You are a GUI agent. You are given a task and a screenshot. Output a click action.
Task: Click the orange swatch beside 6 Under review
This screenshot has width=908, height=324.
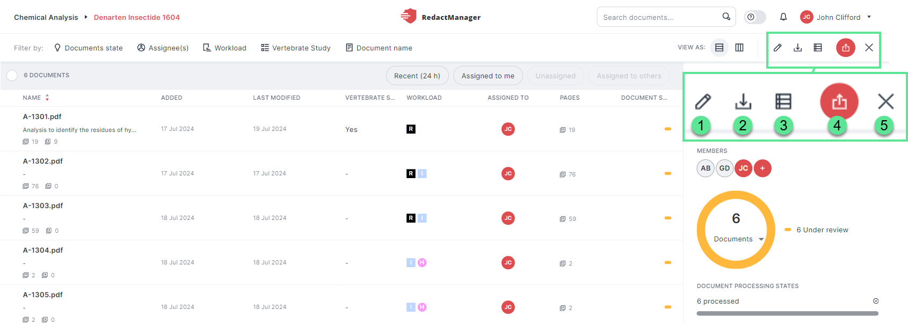(x=788, y=230)
